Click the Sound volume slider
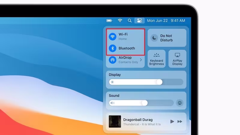The image size is (240, 135). [141, 103]
